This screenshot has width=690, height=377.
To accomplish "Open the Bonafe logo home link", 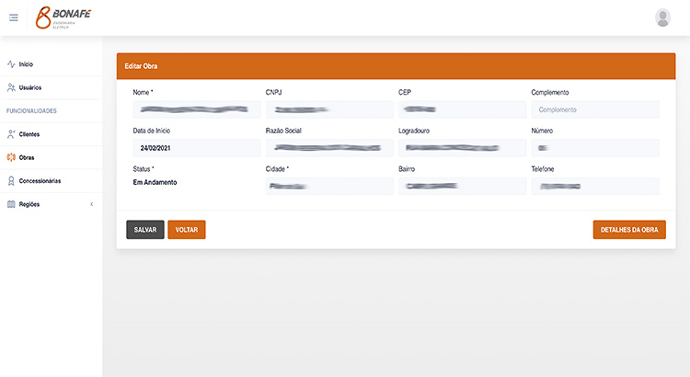I will pos(63,17).
